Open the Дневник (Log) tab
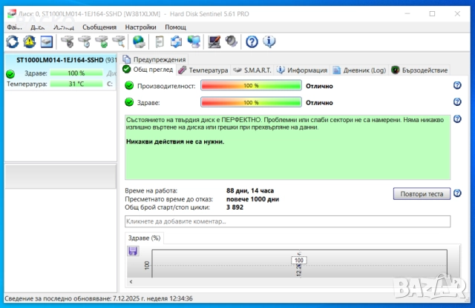The width and height of the screenshot is (475, 308). pyautogui.click(x=359, y=70)
